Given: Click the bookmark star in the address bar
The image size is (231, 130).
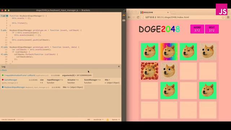Looking at the screenshot, I should (223, 17).
